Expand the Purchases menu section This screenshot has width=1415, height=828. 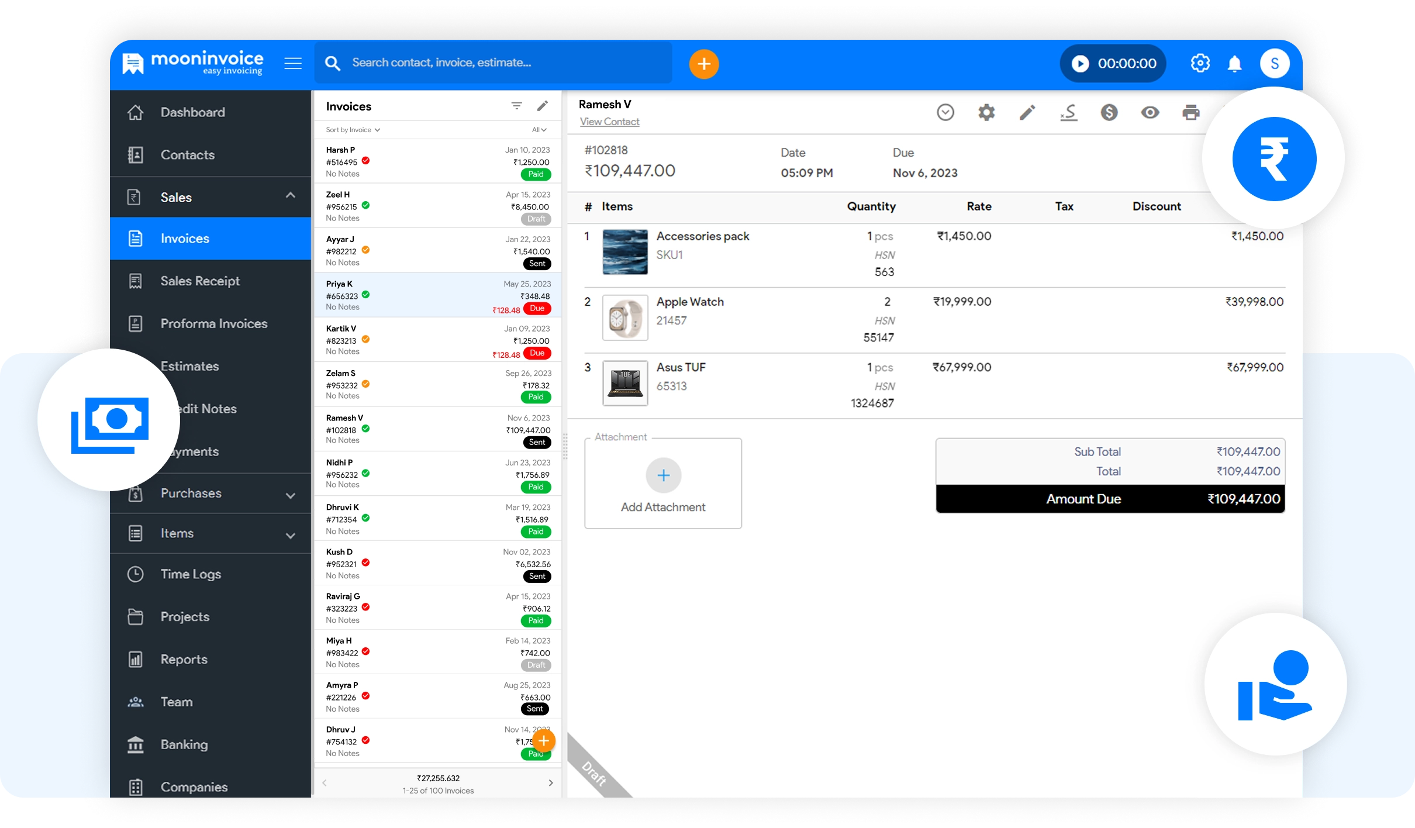tap(290, 495)
